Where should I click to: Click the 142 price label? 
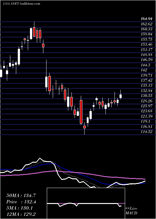pos(144,70)
